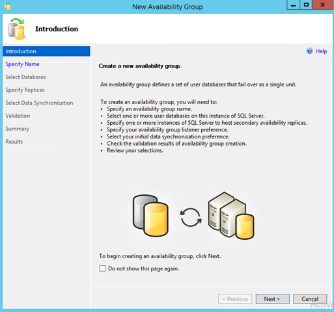Maximize the New Availability Group window
The width and height of the screenshot is (334, 312).
[x=306, y=5]
